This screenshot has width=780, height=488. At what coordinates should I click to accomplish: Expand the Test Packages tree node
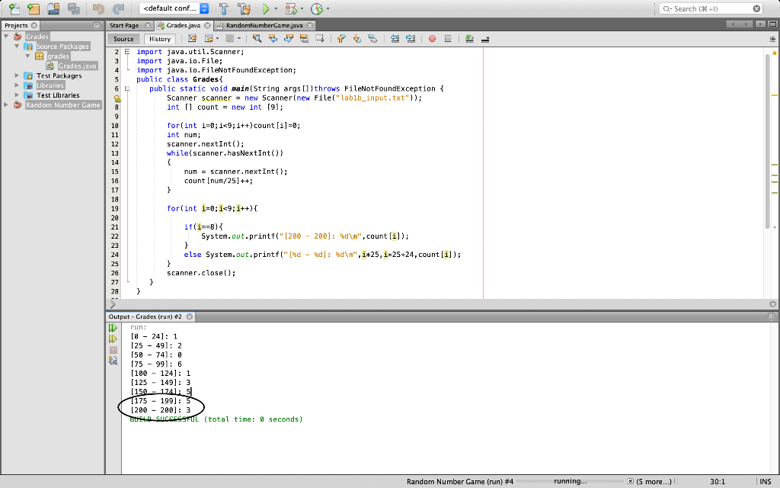coord(17,75)
